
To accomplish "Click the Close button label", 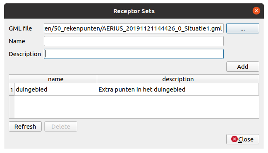I will 246,139.
